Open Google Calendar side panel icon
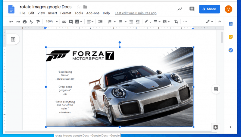The height and width of the screenshot is (137, 241). click(230, 24)
